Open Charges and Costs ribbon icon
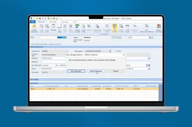This screenshot has height=127, width=192. (77, 28)
